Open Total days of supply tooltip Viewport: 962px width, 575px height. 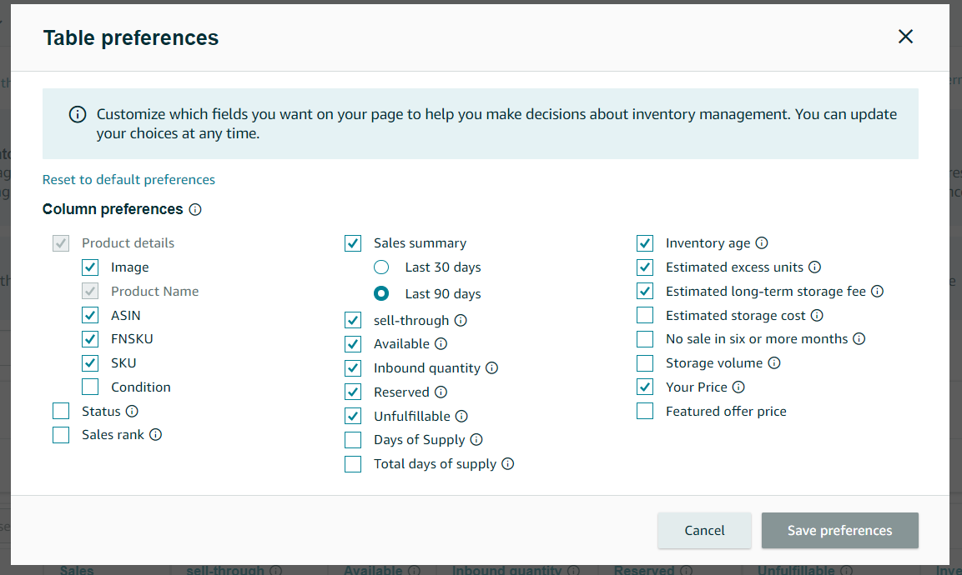[x=508, y=464]
